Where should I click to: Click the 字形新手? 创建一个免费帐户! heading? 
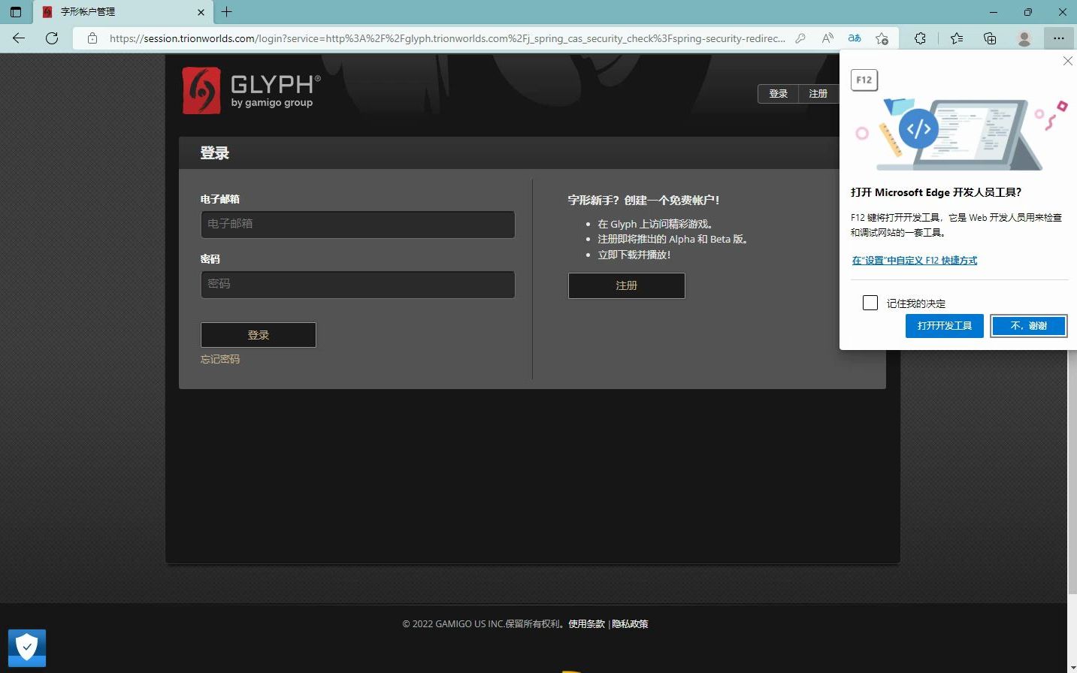click(x=643, y=200)
